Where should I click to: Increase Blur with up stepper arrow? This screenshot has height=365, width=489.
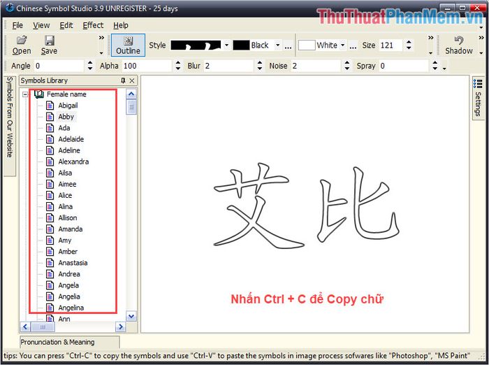point(259,63)
